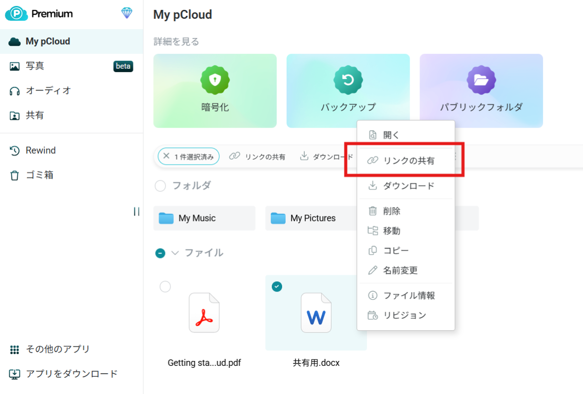583x394 pixels.
Task: Select all folders with フォルダ checkbox
Action: (x=160, y=186)
